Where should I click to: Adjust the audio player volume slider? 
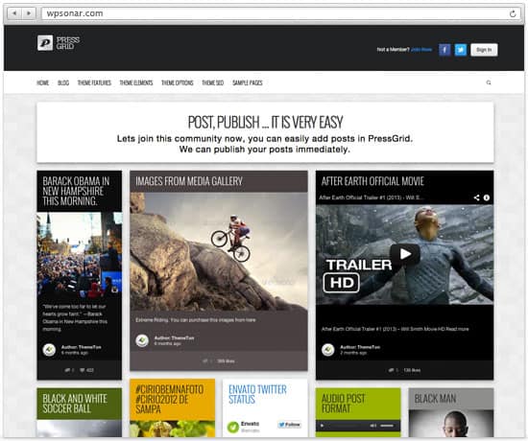tap(387, 426)
